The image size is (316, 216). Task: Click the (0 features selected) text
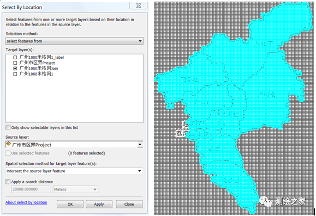(87, 153)
